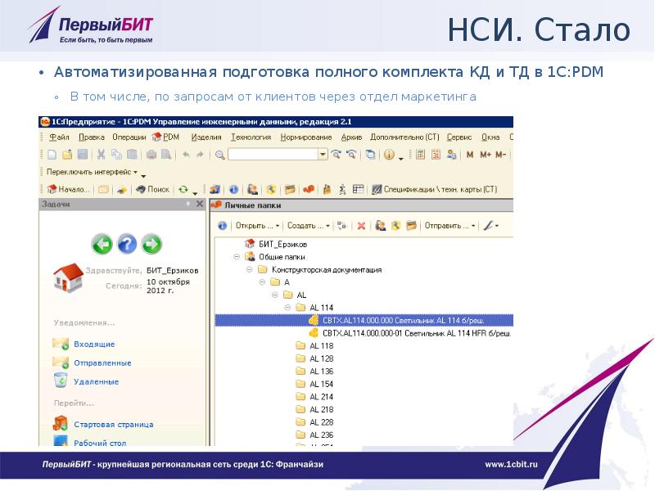This screenshot has width=655, height=491.
Task: Click the scissors cut icon in main toolbar
Action: (x=101, y=154)
